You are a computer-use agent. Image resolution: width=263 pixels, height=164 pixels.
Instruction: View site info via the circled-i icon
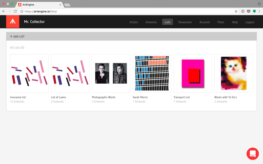243,11
